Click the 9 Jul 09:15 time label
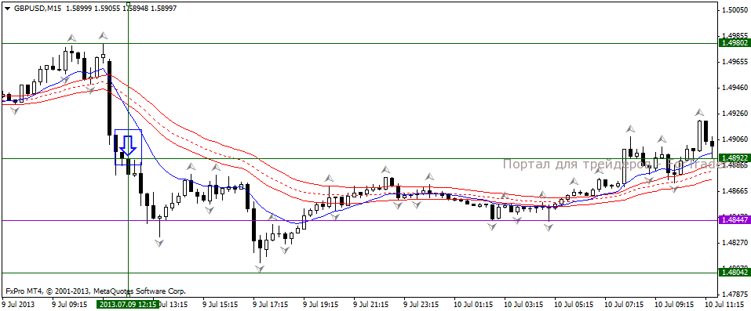The width and height of the screenshot is (751, 311). (x=69, y=304)
